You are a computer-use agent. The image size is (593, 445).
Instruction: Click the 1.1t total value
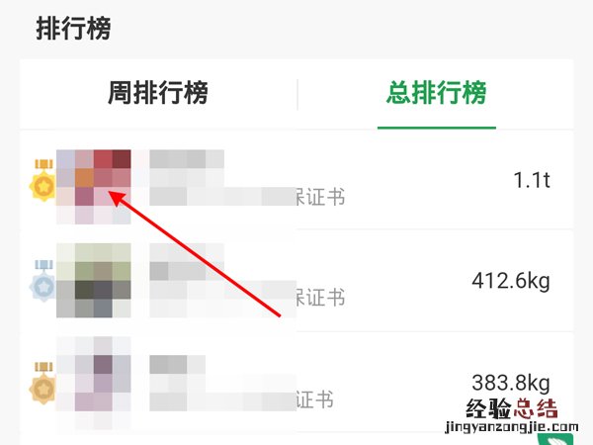point(532,180)
